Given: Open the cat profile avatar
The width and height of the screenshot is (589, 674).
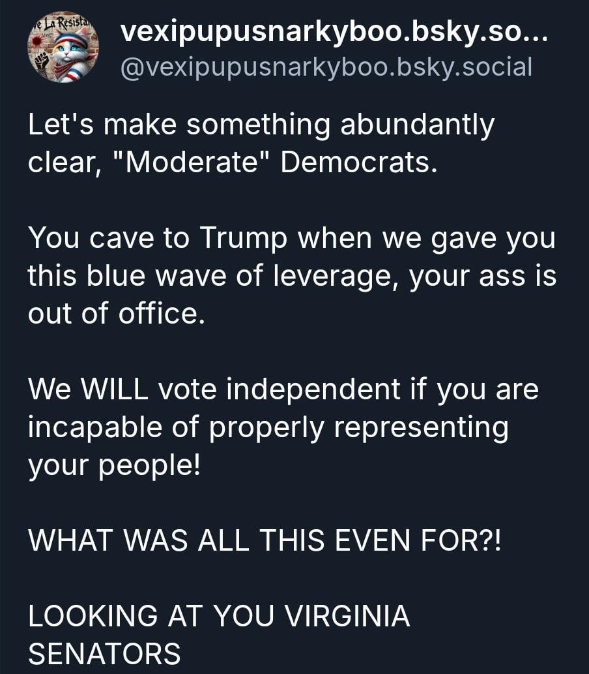Looking at the screenshot, I should [63, 48].
